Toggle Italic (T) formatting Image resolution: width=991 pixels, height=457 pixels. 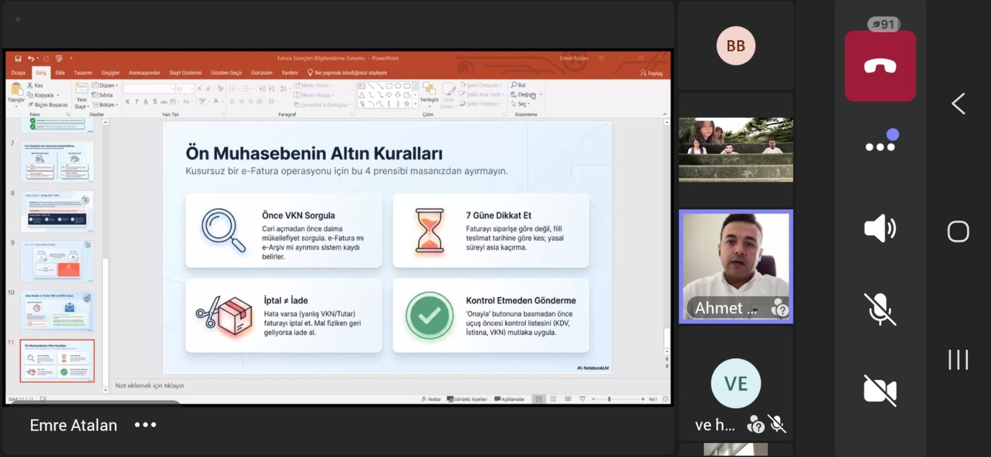coord(137,102)
